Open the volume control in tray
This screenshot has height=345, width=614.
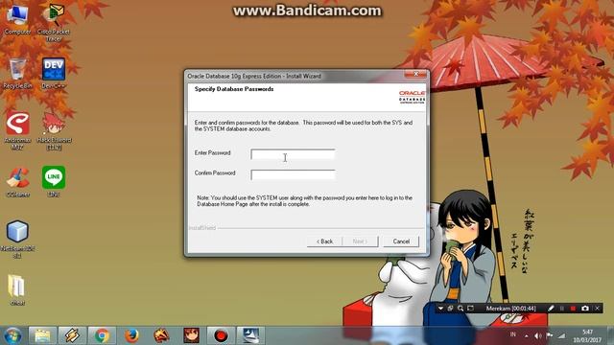(x=537, y=335)
